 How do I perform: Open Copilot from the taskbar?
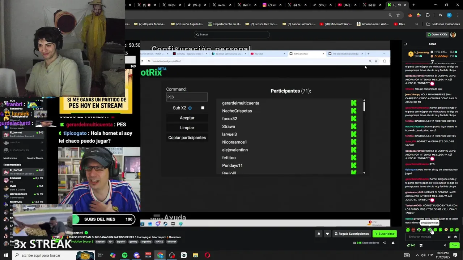[x=112, y=255]
